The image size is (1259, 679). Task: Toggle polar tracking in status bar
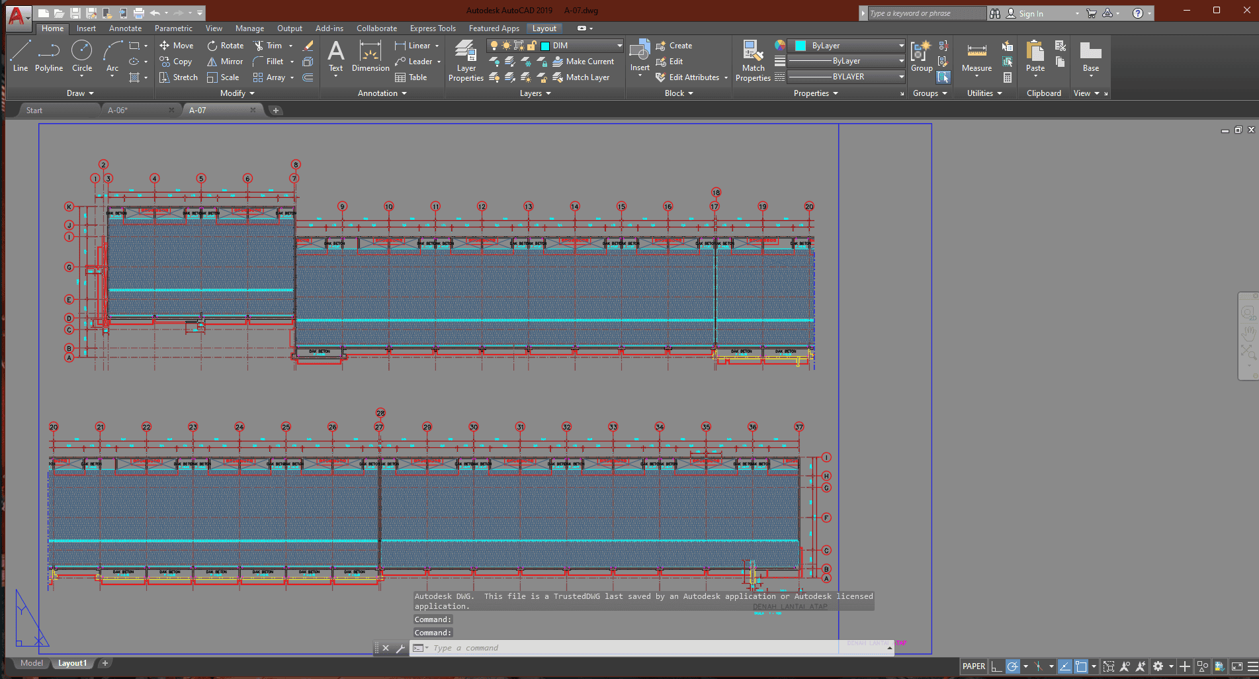point(1012,666)
